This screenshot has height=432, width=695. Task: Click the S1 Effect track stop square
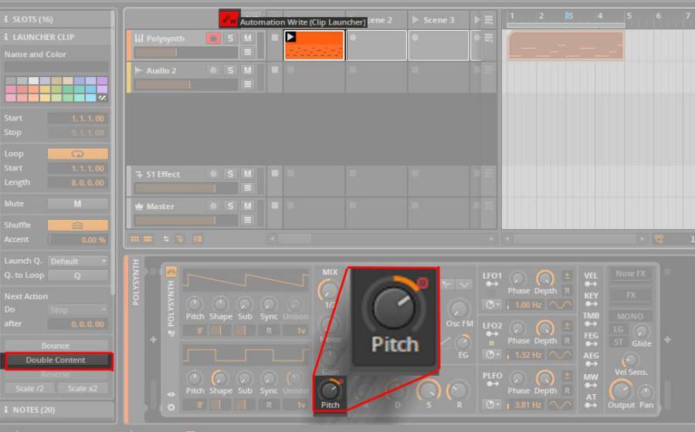[274, 174]
